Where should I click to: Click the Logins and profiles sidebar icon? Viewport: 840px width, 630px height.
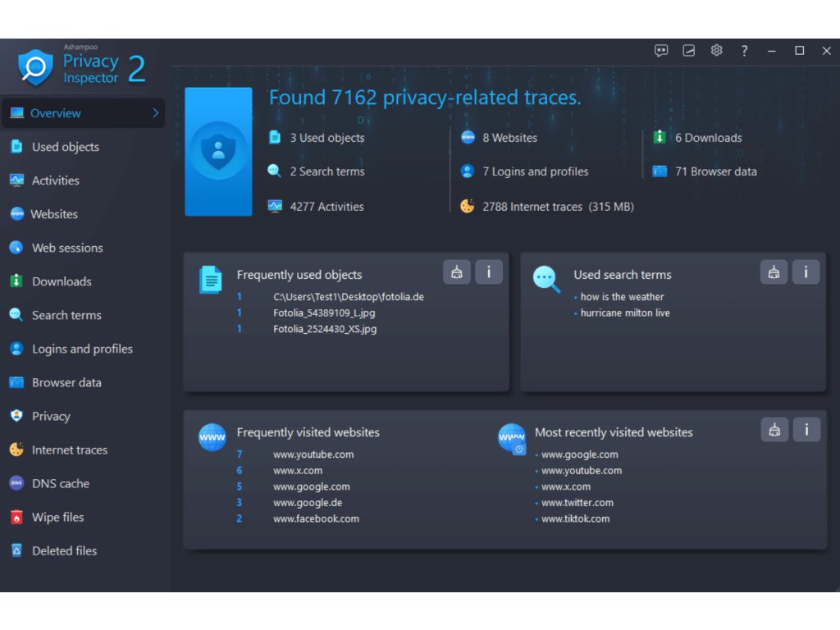[x=16, y=349]
